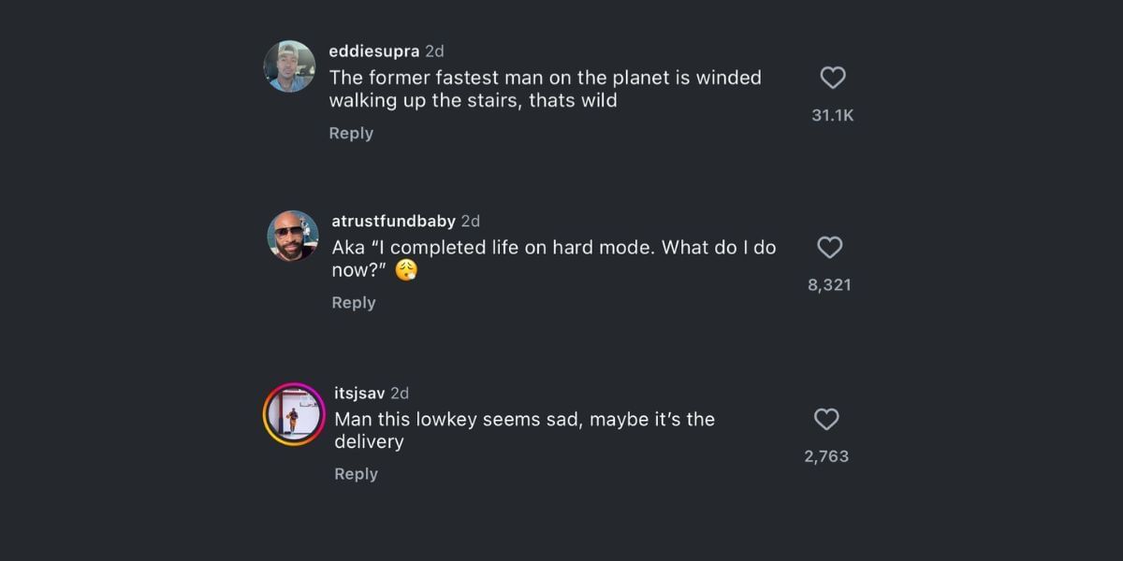Like eddiesupra's comment with the heart
The width and height of the screenshot is (1123, 561).
click(x=833, y=78)
